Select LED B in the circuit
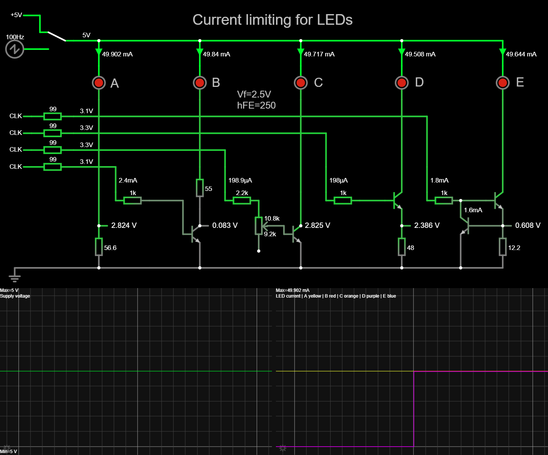Viewport: 548px width, 455px height. 200,82
